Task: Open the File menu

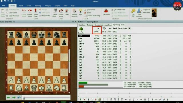Action: tap(3, 6)
